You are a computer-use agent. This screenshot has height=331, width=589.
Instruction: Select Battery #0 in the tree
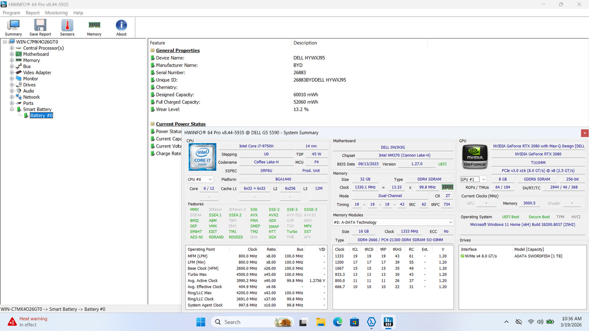[x=41, y=115]
